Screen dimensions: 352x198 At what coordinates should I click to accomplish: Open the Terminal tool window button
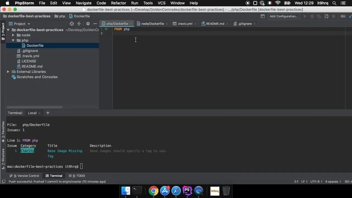click(x=54, y=176)
